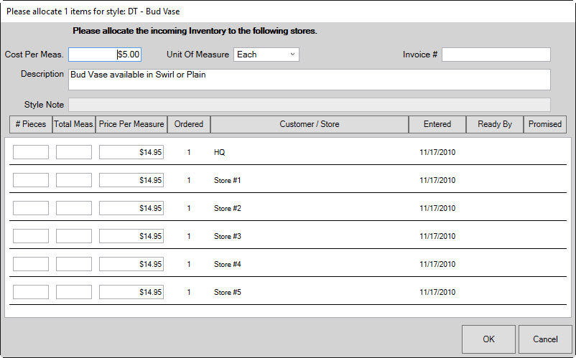Click the # Pieces field for Store #5

pyautogui.click(x=31, y=292)
